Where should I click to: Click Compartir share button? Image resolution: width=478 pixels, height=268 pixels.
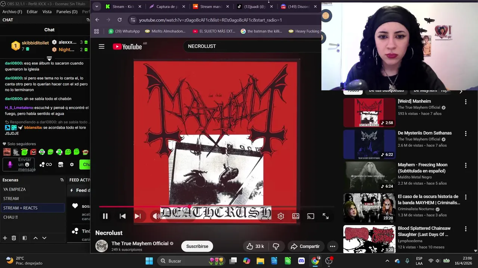[305, 246]
